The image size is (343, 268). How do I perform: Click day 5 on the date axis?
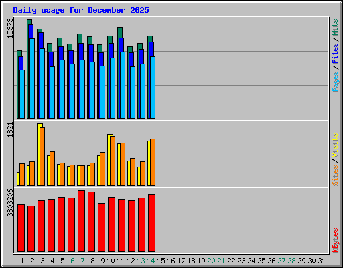62,261
